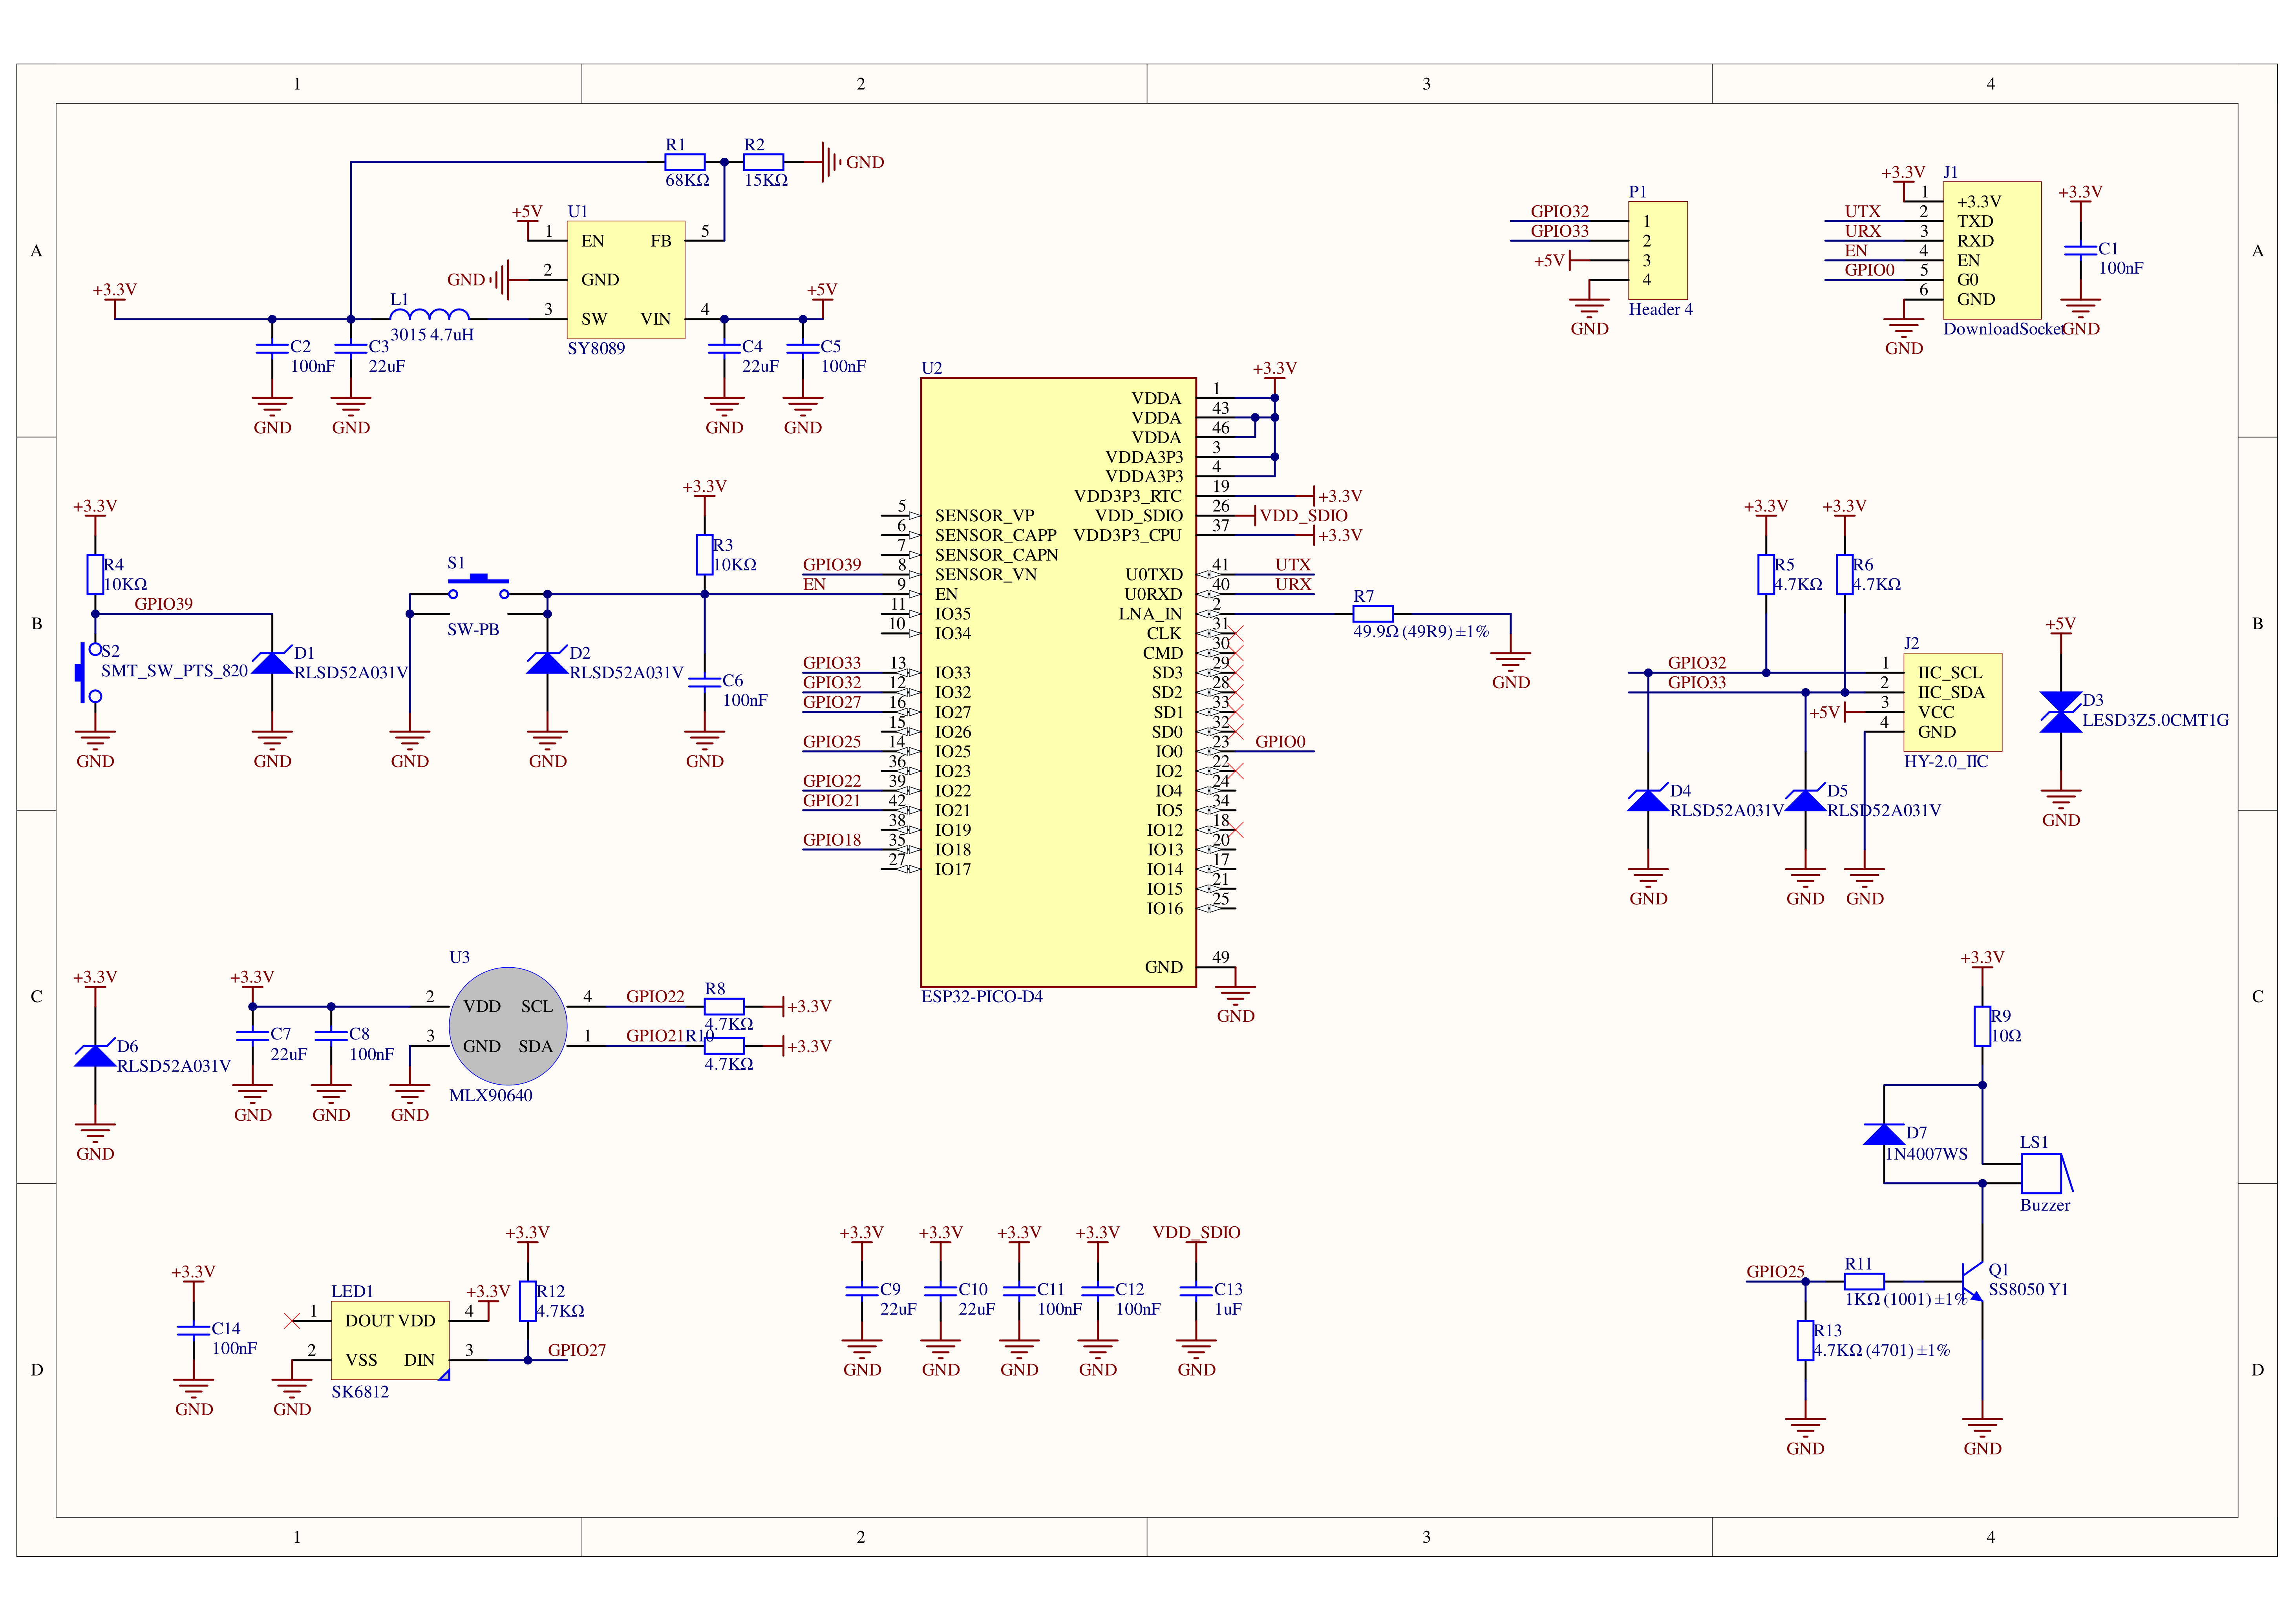Viewport: 2296px width, 1622px height.
Task: Select the LED1 SK6812 component body
Action: click(x=390, y=1340)
